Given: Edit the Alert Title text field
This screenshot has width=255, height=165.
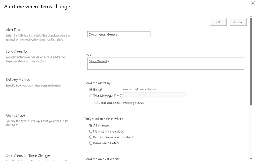Looking at the screenshot, I should pos(119,34).
